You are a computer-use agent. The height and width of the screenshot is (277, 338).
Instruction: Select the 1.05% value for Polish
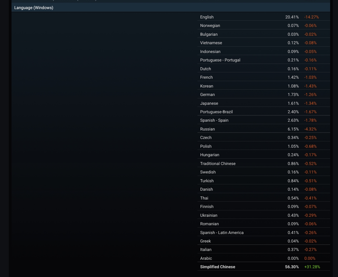pyautogui.click(x=293, y=146)
